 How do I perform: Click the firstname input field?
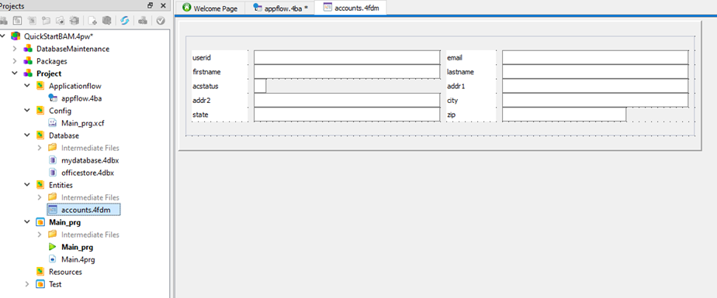click(347, 72)
